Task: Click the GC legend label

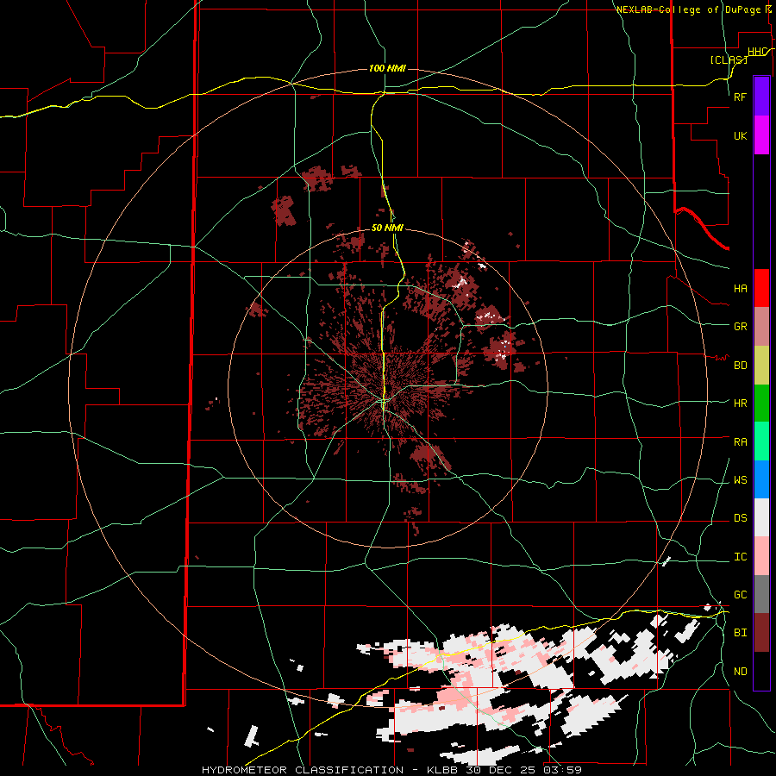Action: [x=741, y=595]
